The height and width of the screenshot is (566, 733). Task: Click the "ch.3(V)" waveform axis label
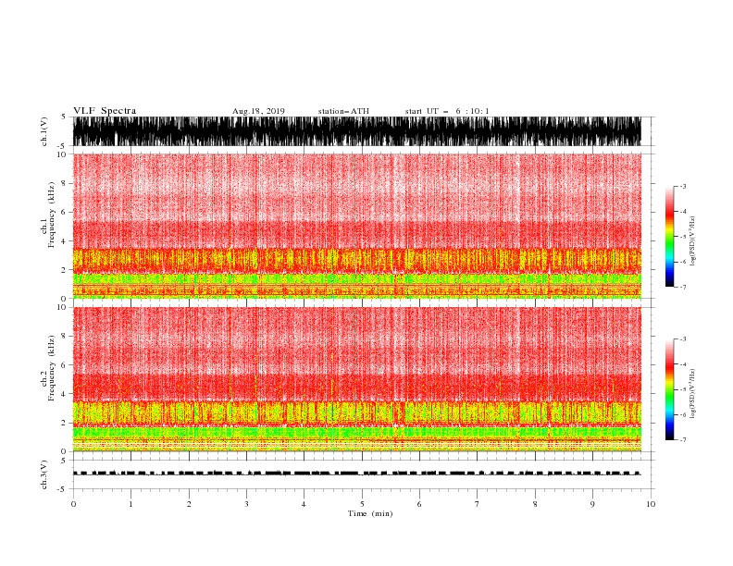(x=44, y=474)
